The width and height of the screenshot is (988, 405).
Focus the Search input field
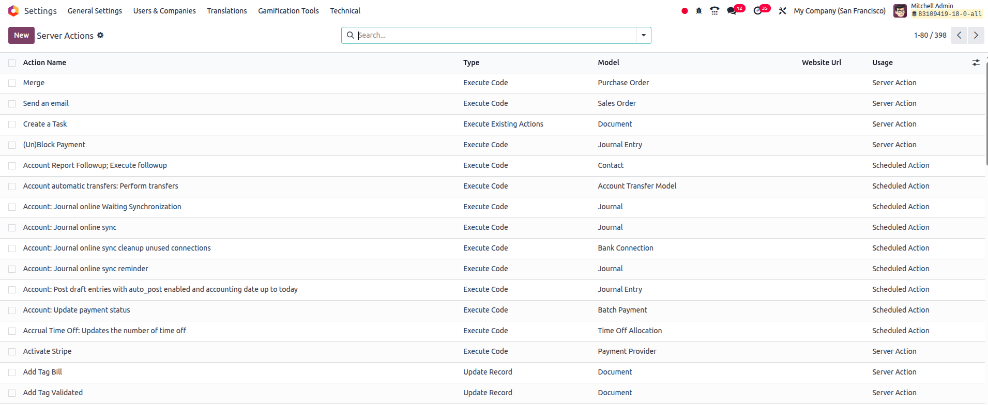pos(496,35)
